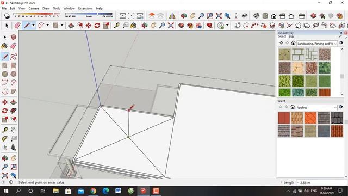The width and height of the screenshot is (348, 196).
Task: Open the Camera menu
Action: (34, 8)
